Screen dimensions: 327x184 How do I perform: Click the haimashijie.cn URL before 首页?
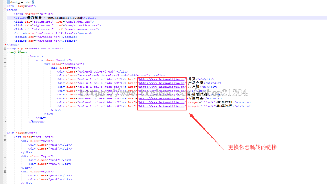click(162, 79)
